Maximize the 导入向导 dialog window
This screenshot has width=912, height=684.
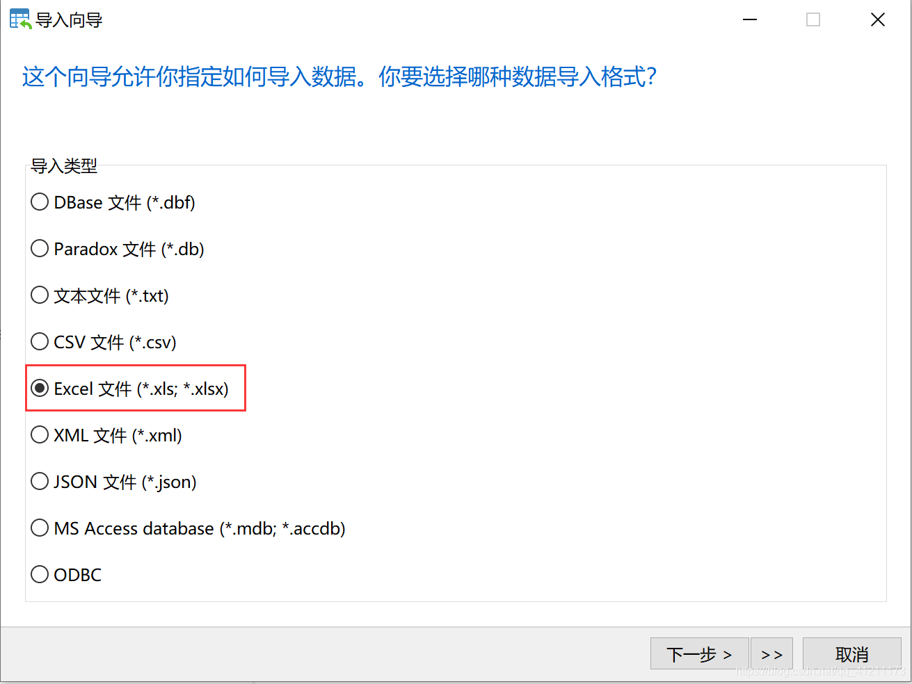pos(813,19)
